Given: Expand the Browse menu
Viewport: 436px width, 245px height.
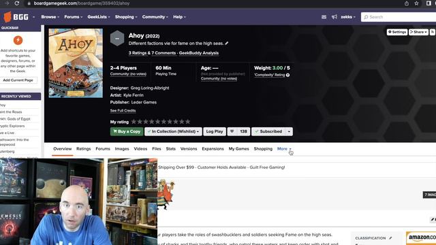Looking at the screenshot, I should tap(50, 17).
